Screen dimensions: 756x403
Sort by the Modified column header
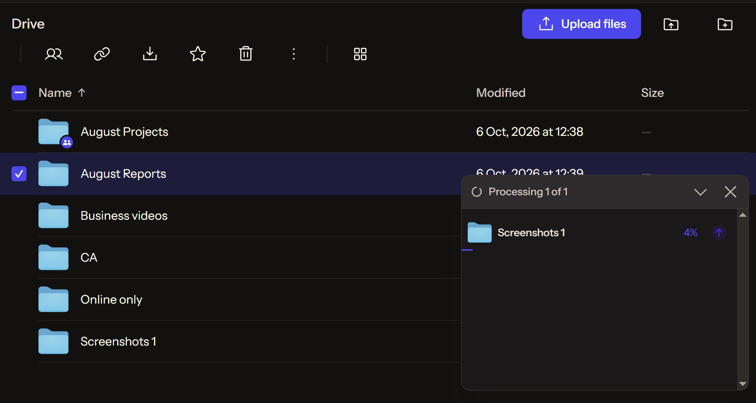click(501, 93)
